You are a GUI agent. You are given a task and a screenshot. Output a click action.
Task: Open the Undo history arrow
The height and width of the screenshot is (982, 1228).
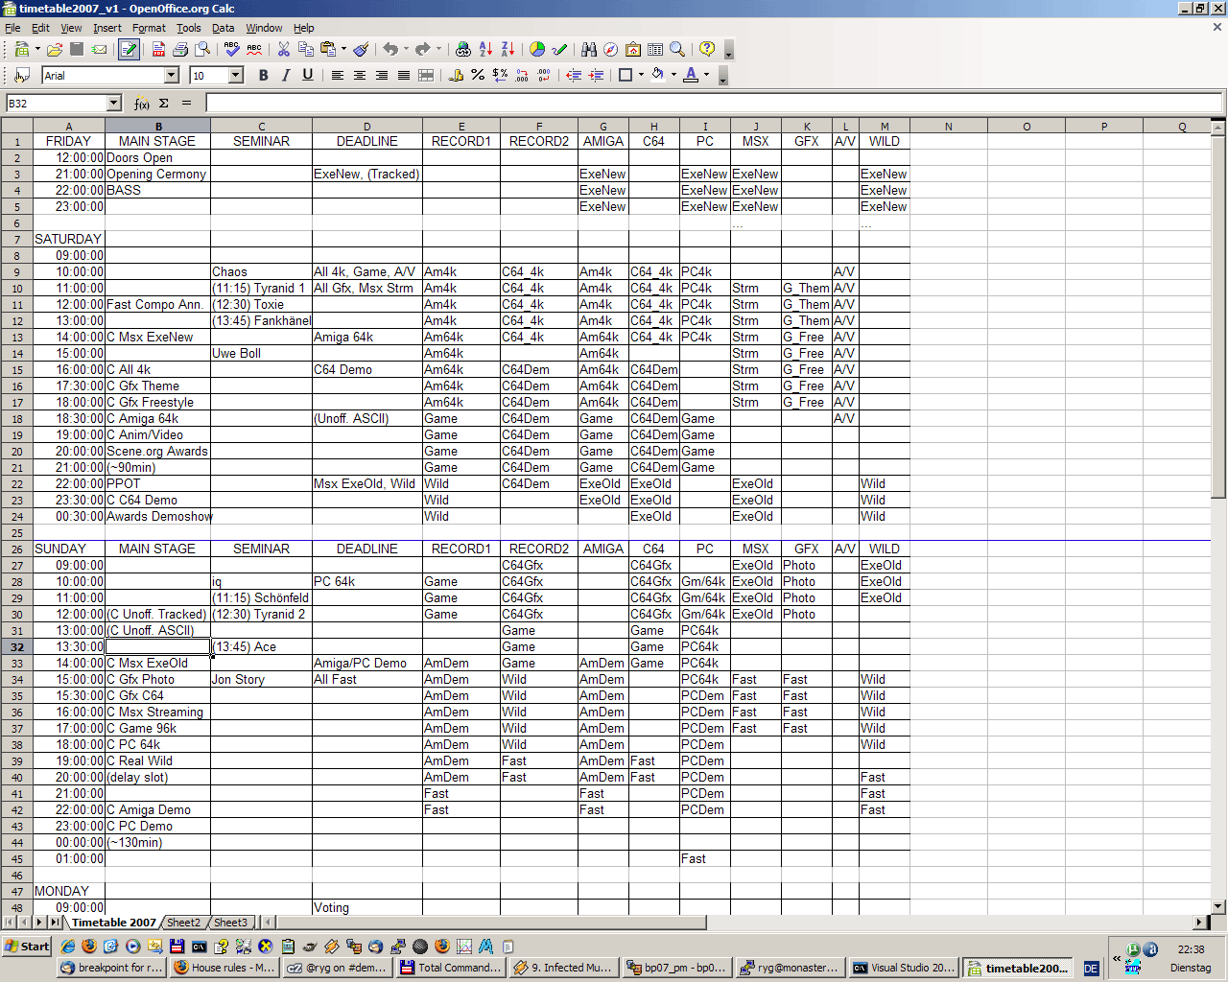click(x=406, y=49)
